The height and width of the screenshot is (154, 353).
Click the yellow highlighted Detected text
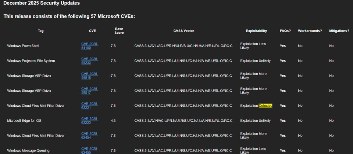265,106
